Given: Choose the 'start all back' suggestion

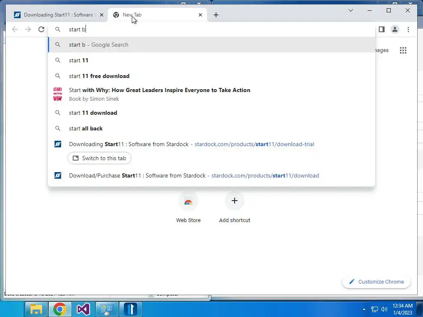Looking at the screenshot, I should tap(211, 128).
